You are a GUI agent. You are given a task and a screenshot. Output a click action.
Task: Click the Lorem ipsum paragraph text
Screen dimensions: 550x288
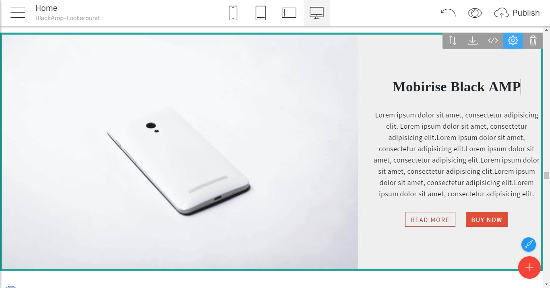click(x=457, y=154)
